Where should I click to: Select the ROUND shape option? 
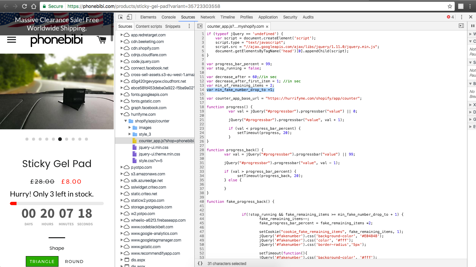coord(74,261)
